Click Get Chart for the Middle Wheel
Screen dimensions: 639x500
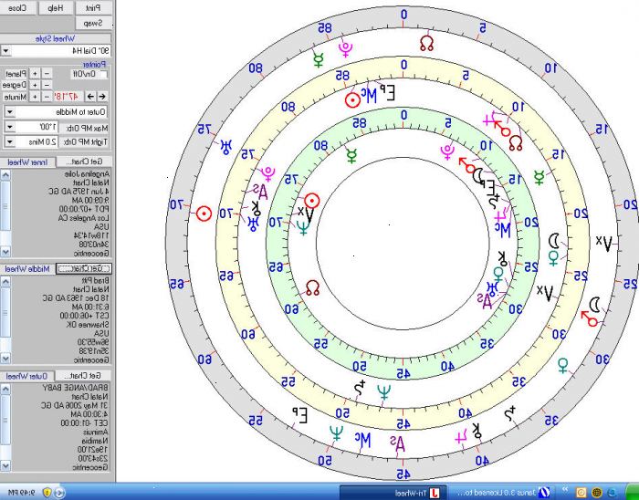click(84, 269)
